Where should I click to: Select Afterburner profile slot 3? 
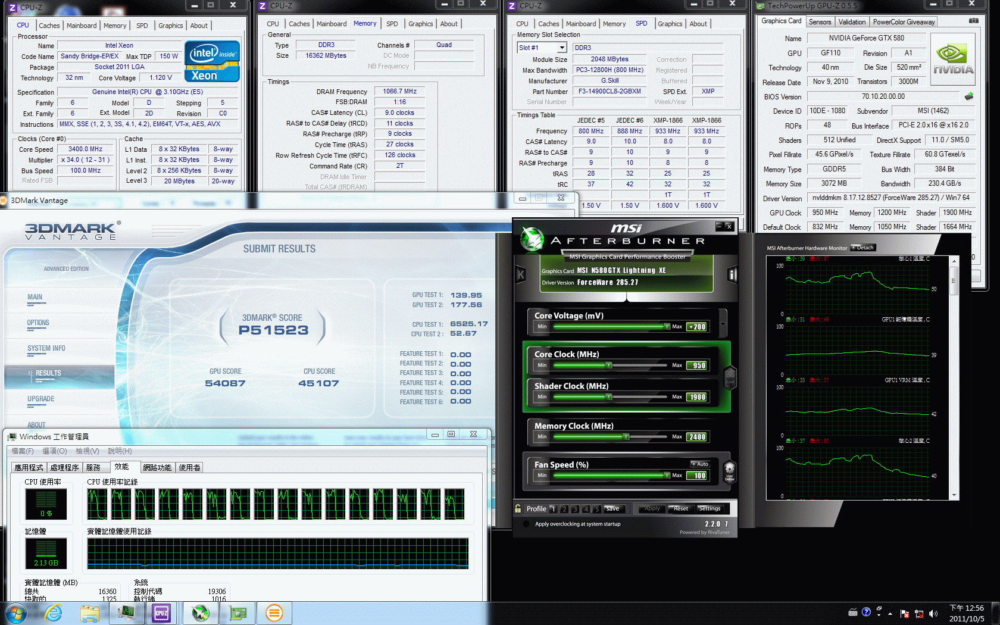click(x=575, y=509)
